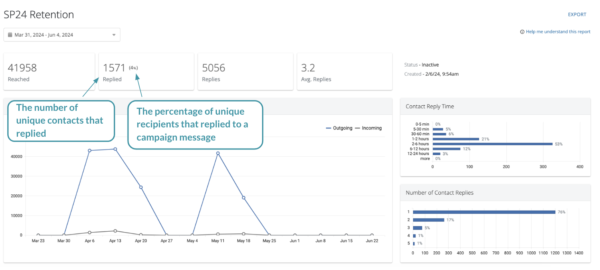Click the info icon beside help link
The width and height of the screenshot is (600, 270).
coord(522,32)
